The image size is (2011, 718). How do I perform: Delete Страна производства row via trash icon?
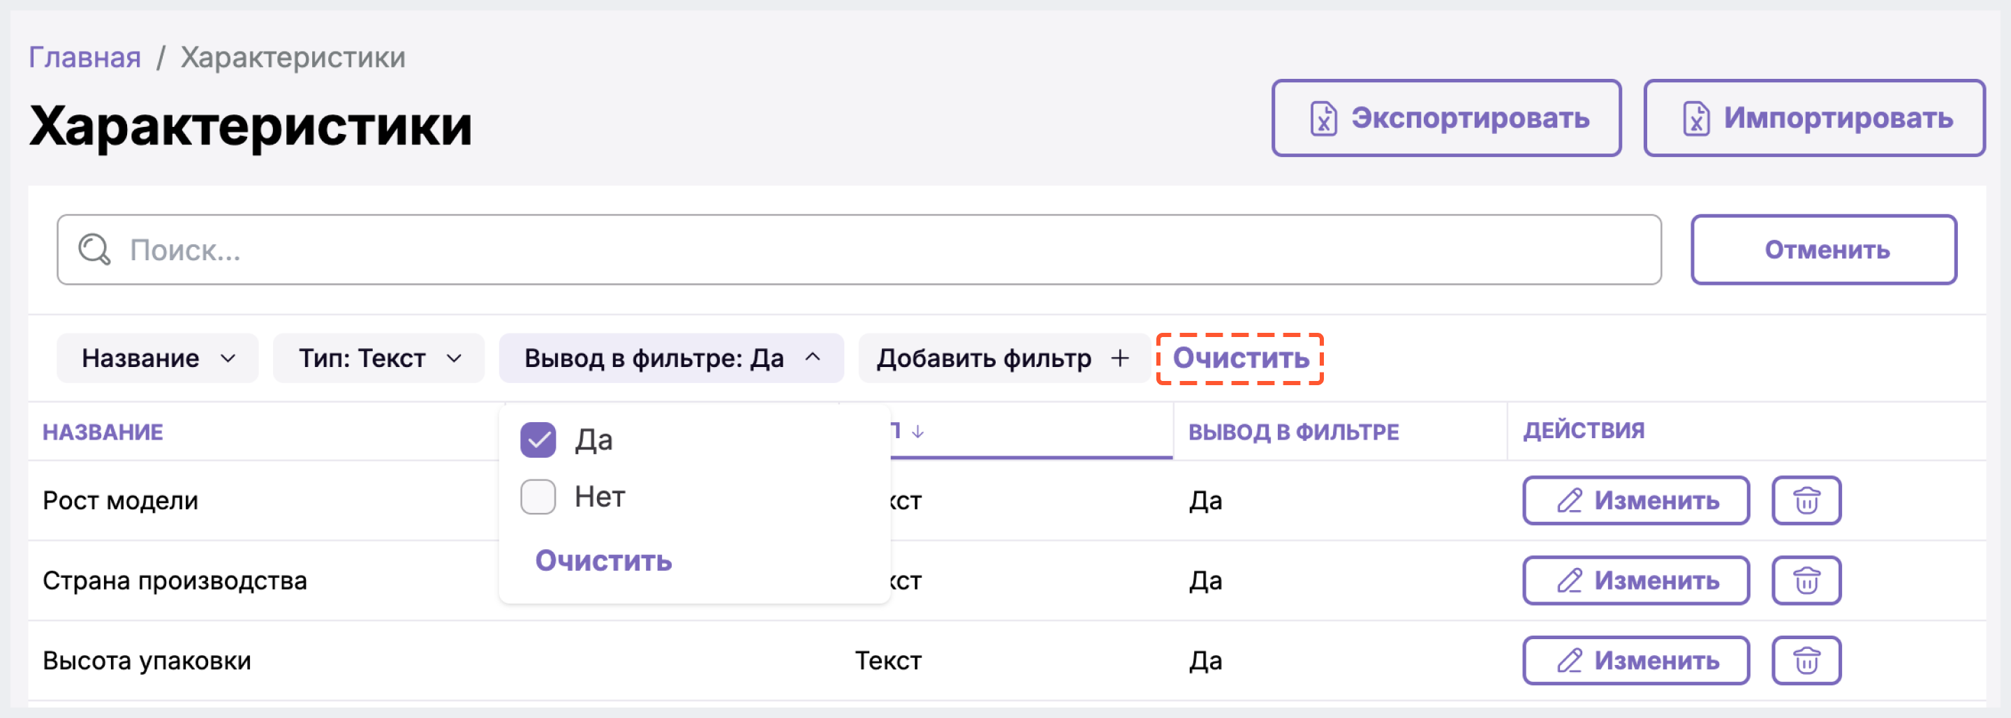pyautogui.click(x=1806, y=581)
